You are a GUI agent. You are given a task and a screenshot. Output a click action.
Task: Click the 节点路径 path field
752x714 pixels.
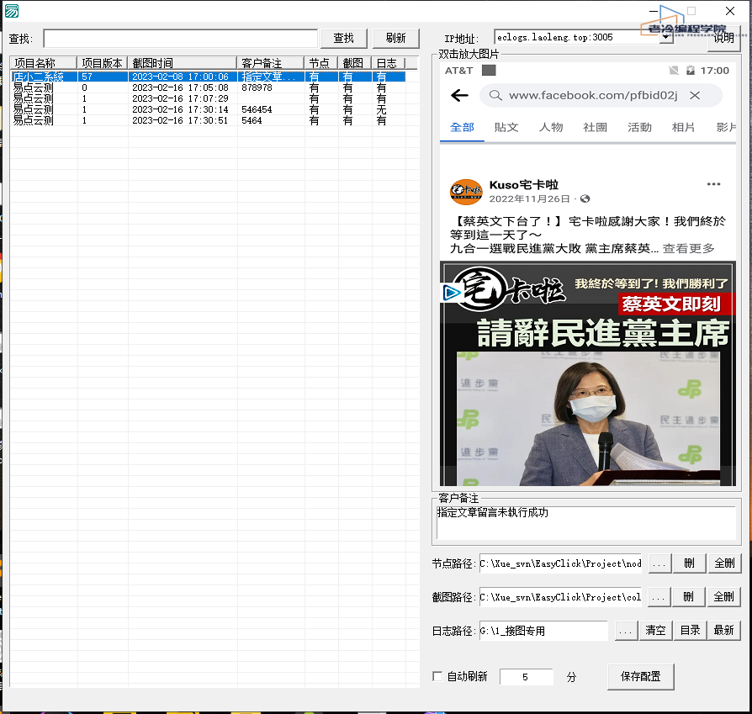pos(560,563)
